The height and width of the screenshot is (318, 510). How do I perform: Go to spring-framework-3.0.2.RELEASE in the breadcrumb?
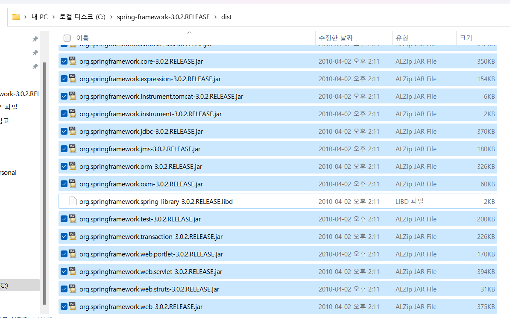163,17
